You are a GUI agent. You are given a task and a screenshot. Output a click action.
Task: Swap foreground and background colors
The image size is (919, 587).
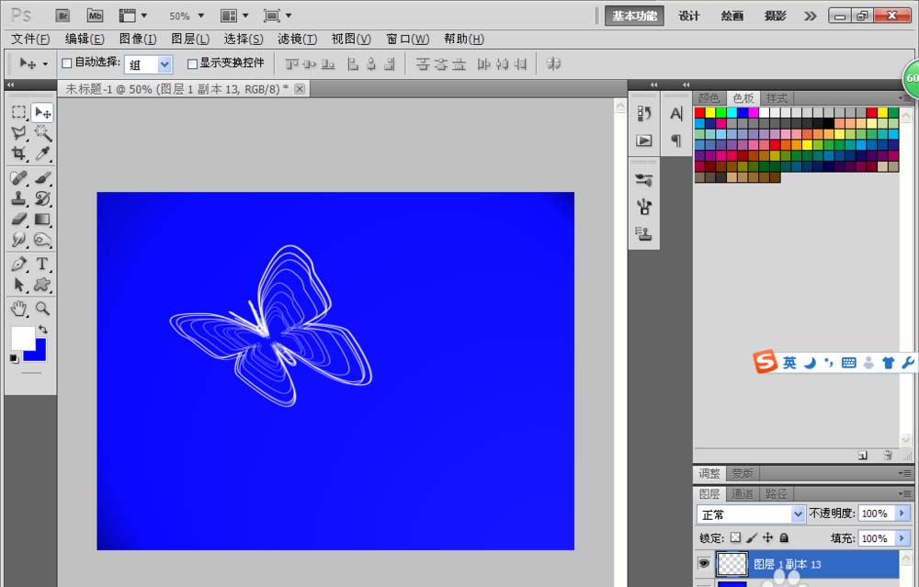point(42,330)
